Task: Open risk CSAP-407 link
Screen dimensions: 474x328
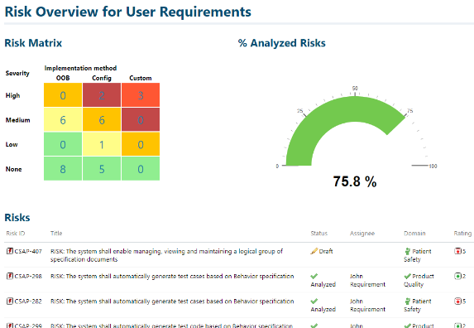Action: (28, 251)
